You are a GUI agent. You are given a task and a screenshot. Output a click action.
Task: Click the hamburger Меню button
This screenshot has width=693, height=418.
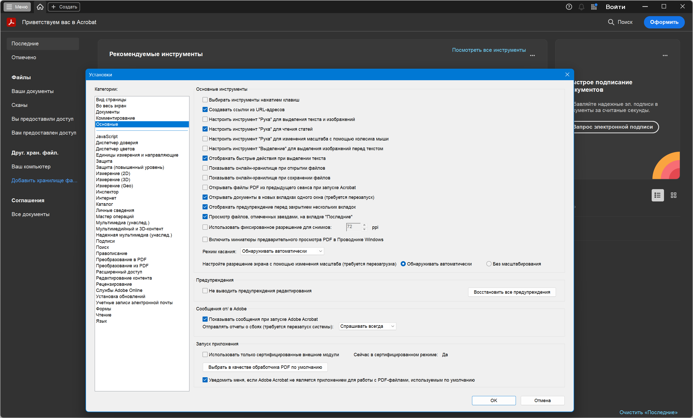tap(17, 7)
